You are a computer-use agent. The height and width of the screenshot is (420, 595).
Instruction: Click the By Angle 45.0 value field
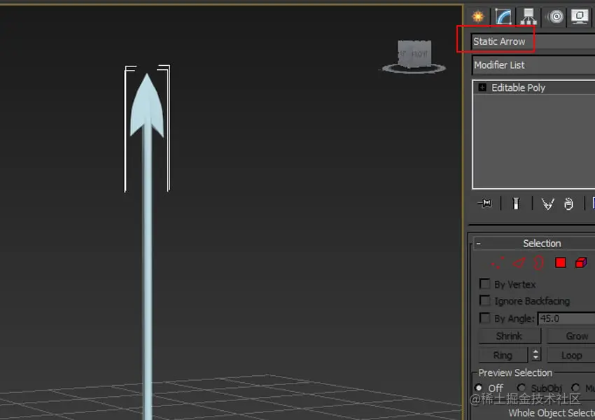[566, 318]
